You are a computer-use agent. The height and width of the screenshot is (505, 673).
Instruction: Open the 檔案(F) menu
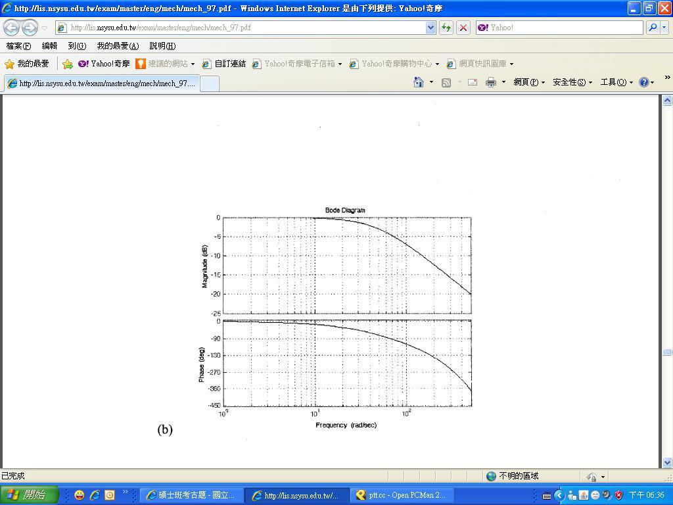(x=18, y=46)
